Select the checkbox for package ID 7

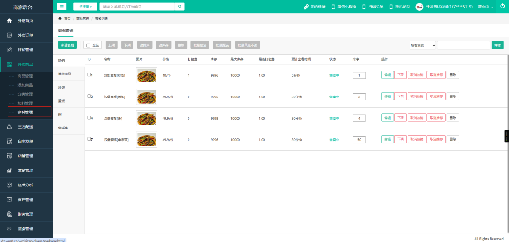click(x=89, y=139)
